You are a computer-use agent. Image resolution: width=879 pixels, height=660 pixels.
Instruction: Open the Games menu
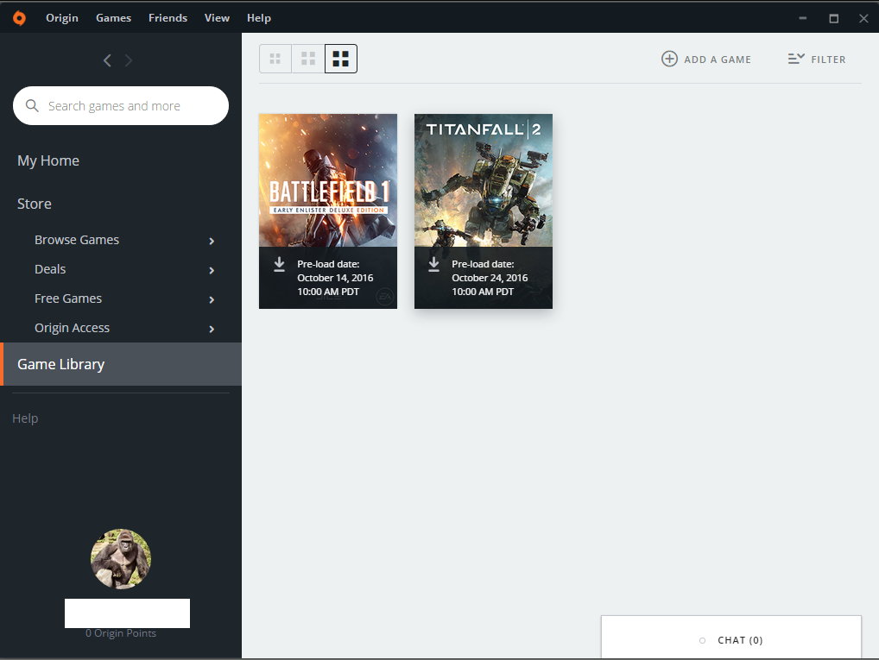[x=113, y=18]
